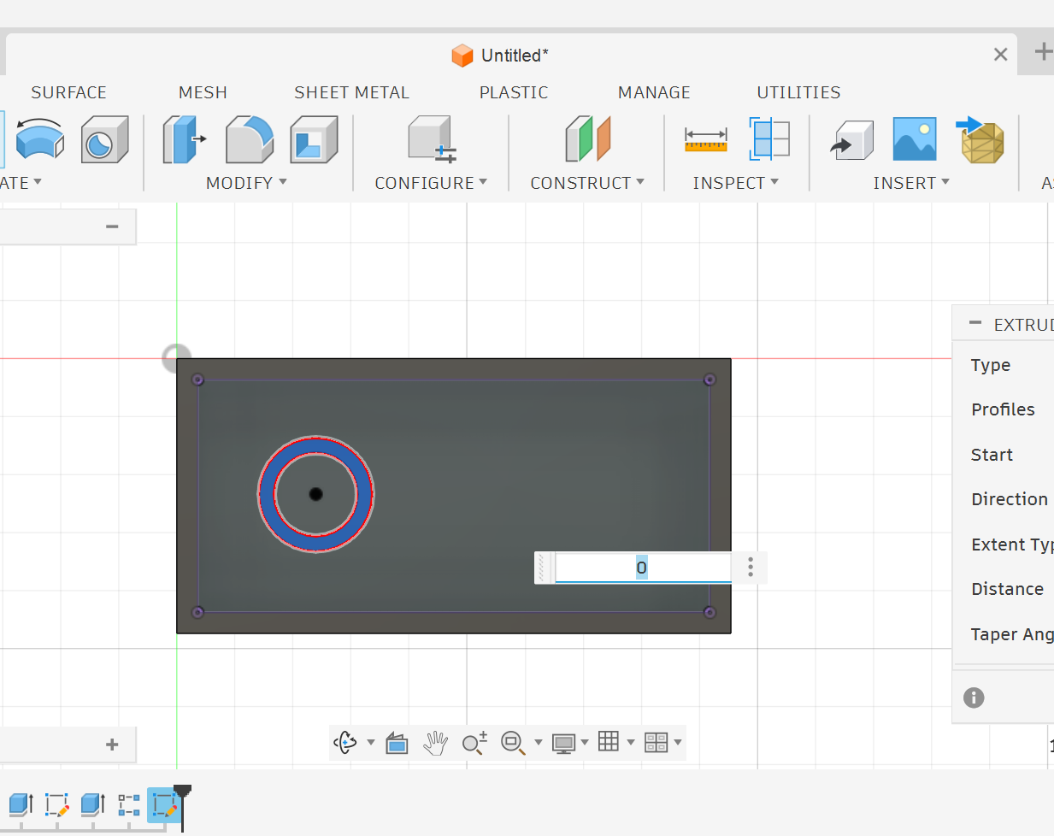
Task: Select the Measure ruler tool
Action: click(706, 139)
